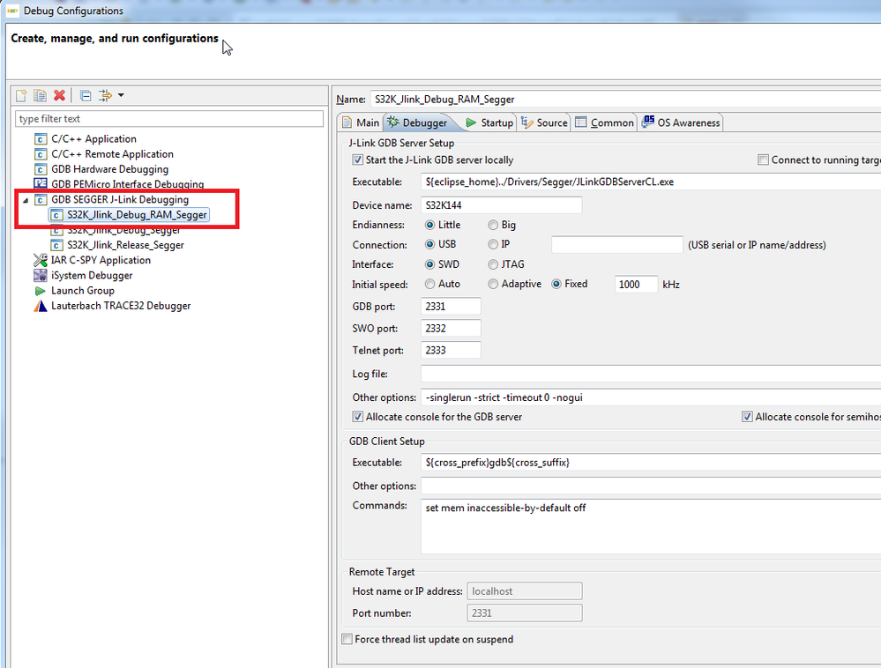Switch to the Common tab

(x=604, y=122)
